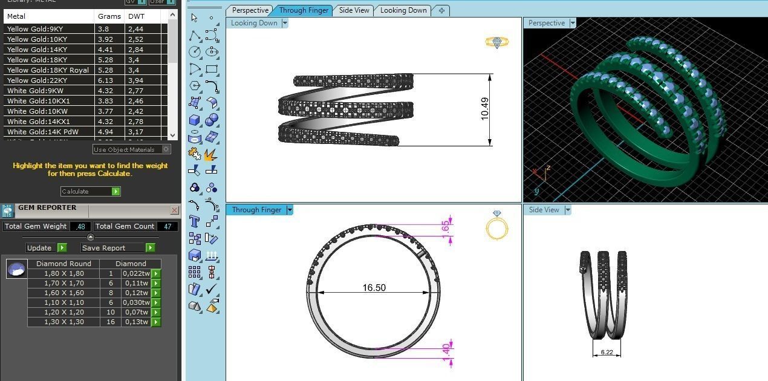
Task: Click green arrow for 1,80 X 1,80 row
Action: coord(156,273)
